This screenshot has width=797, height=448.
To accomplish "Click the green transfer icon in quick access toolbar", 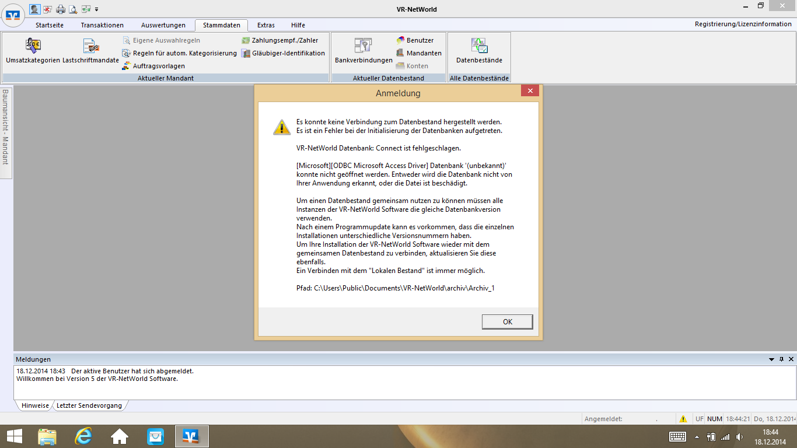I will (x=86, y=9).
